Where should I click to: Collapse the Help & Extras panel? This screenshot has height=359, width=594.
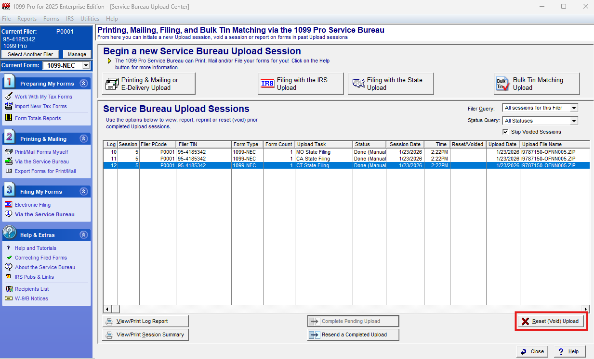point(83,235)
